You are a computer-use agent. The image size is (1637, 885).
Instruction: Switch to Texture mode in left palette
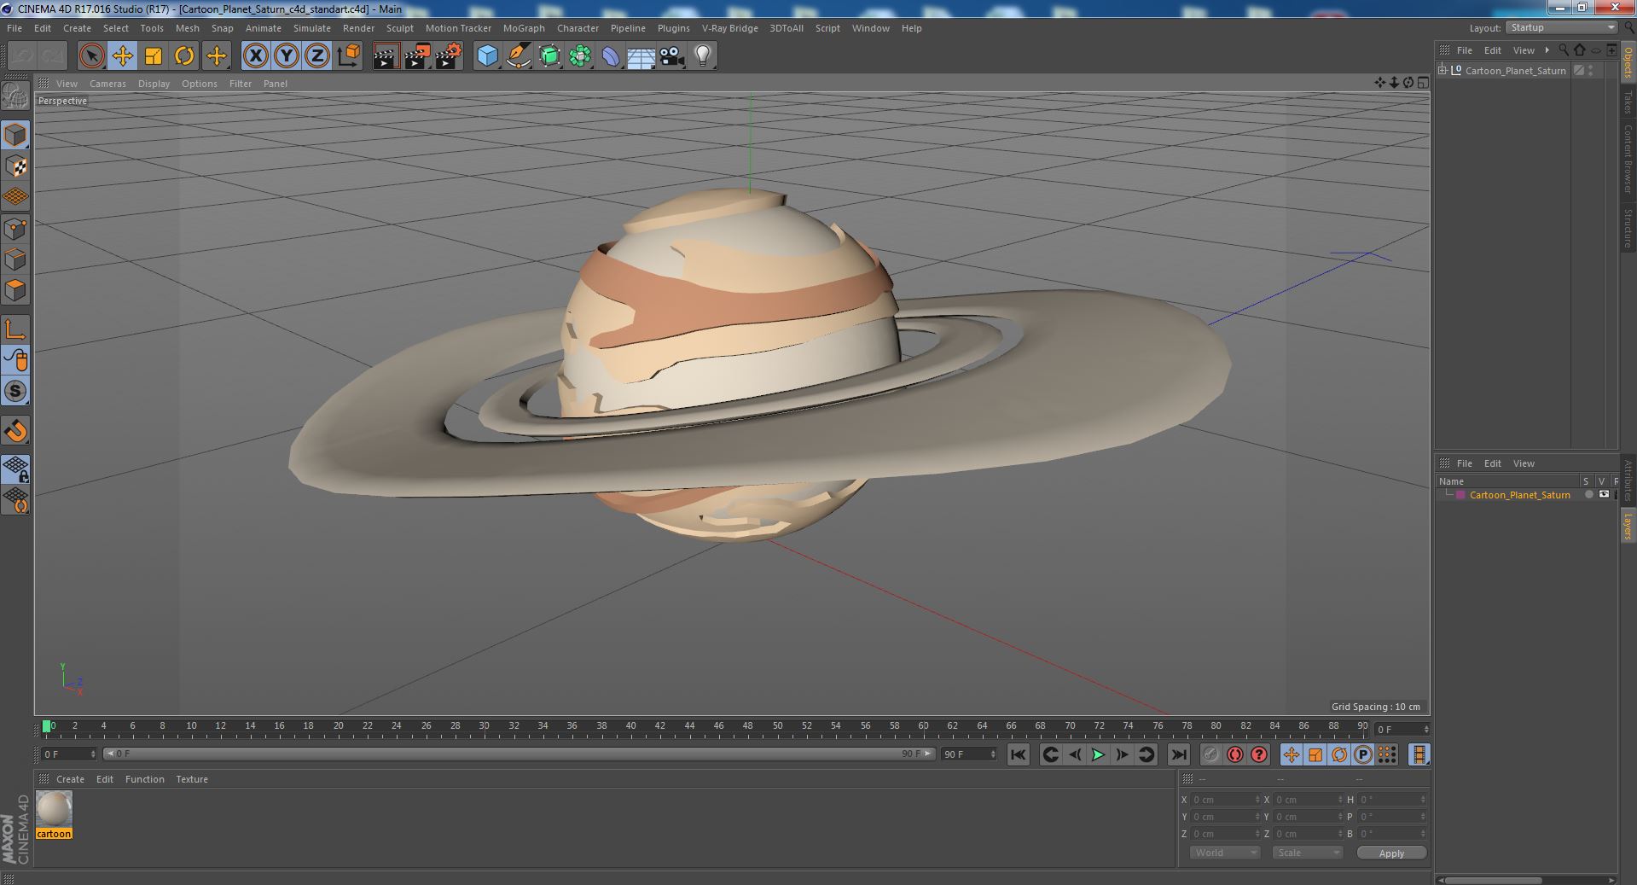click(x=15, y=166)
